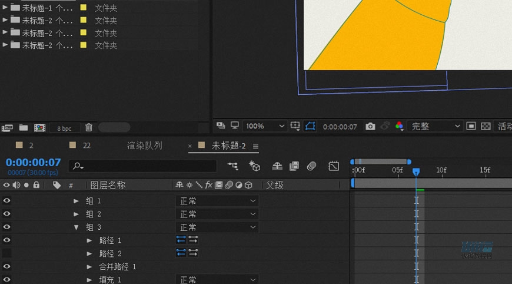
Task: Toggle visibility of 合并路径 1
Action: point(7,266)
